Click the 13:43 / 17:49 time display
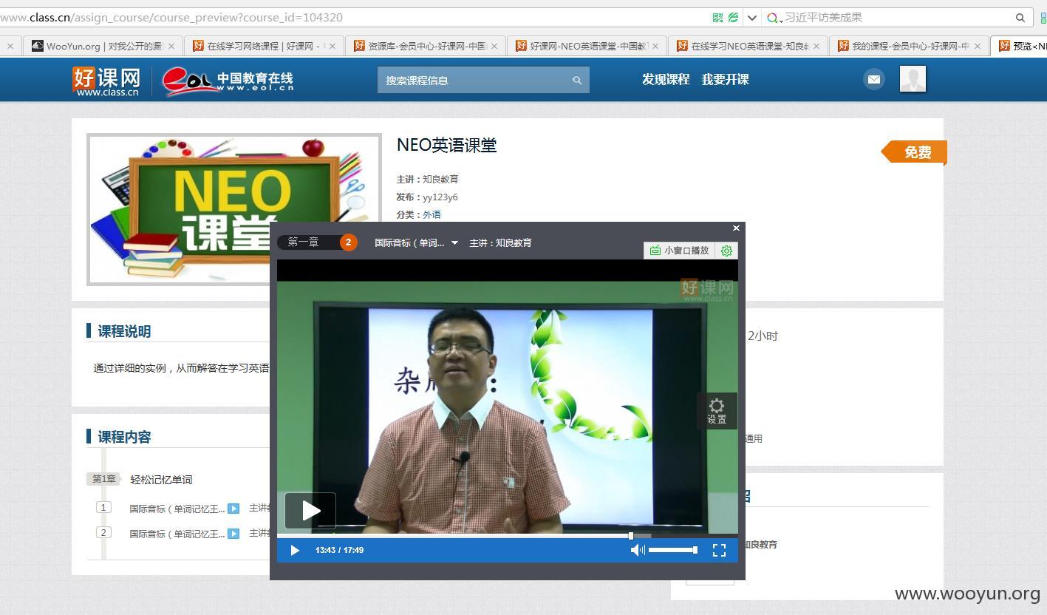The height and width of the screenshot is (615, 1047). [339, 550]
